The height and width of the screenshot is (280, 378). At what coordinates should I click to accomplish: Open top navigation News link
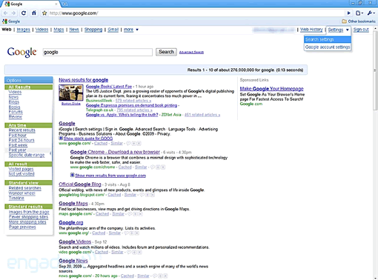point(74,30)
